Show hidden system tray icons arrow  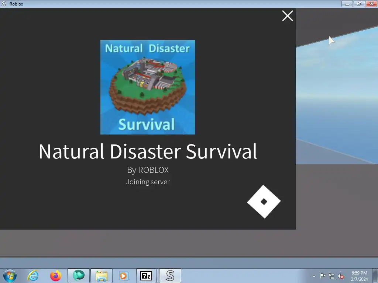pyautogui.click(x=314, y=276)
